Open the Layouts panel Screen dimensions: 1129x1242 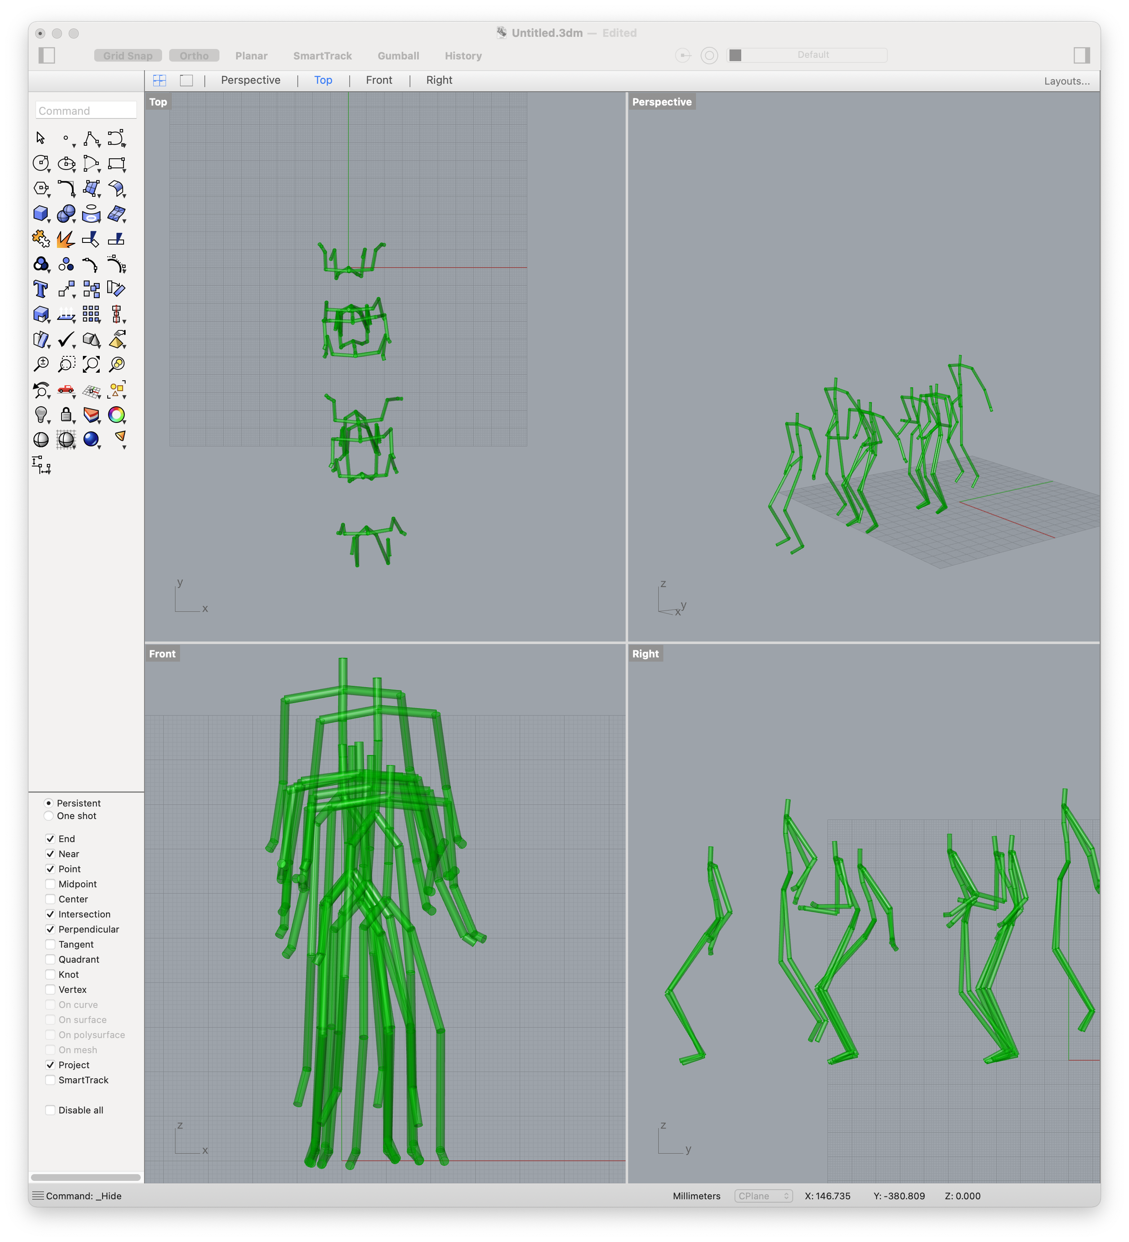(x=1067, y=81)
